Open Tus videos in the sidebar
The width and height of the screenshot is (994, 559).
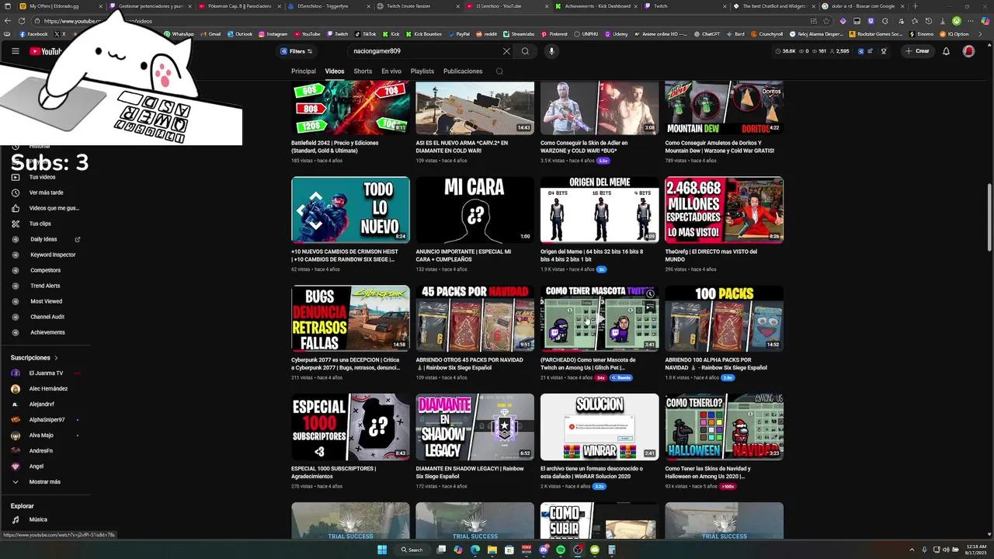(45, 177)
